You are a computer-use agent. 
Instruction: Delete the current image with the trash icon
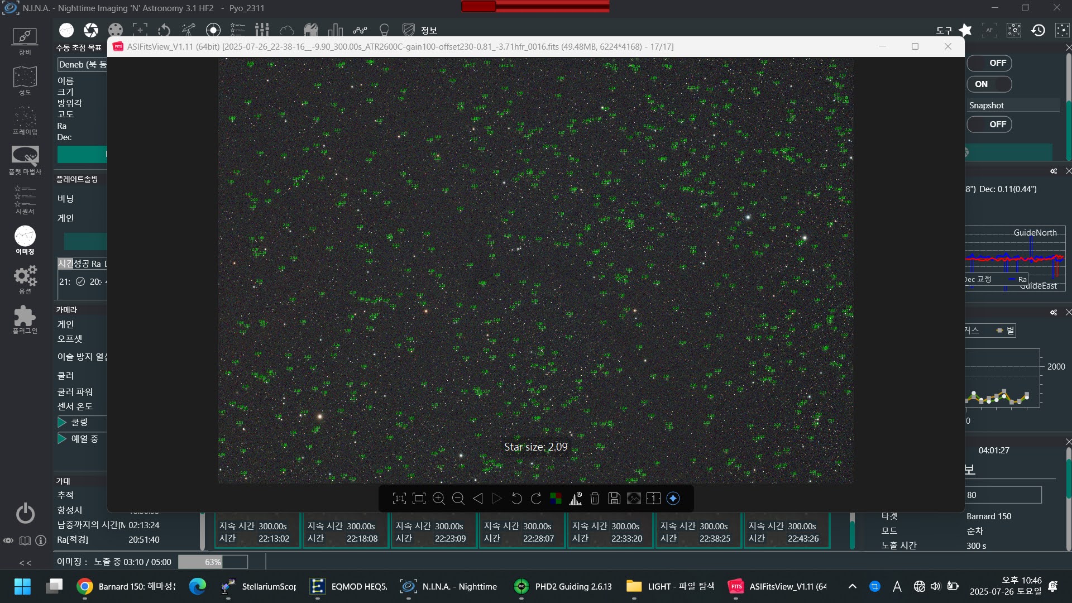click(x=595, y=499)
